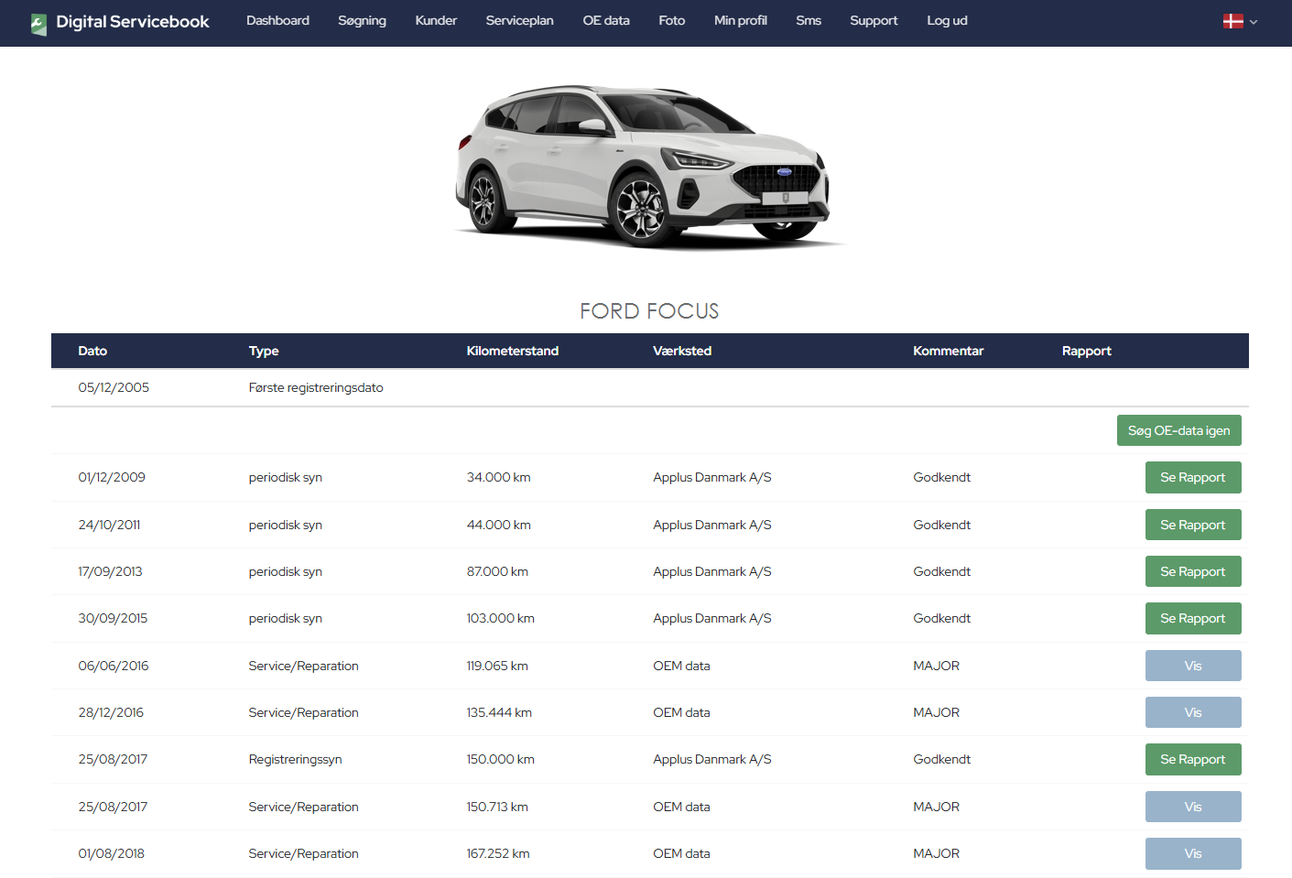Click the Type column header

tap(264, 351)
